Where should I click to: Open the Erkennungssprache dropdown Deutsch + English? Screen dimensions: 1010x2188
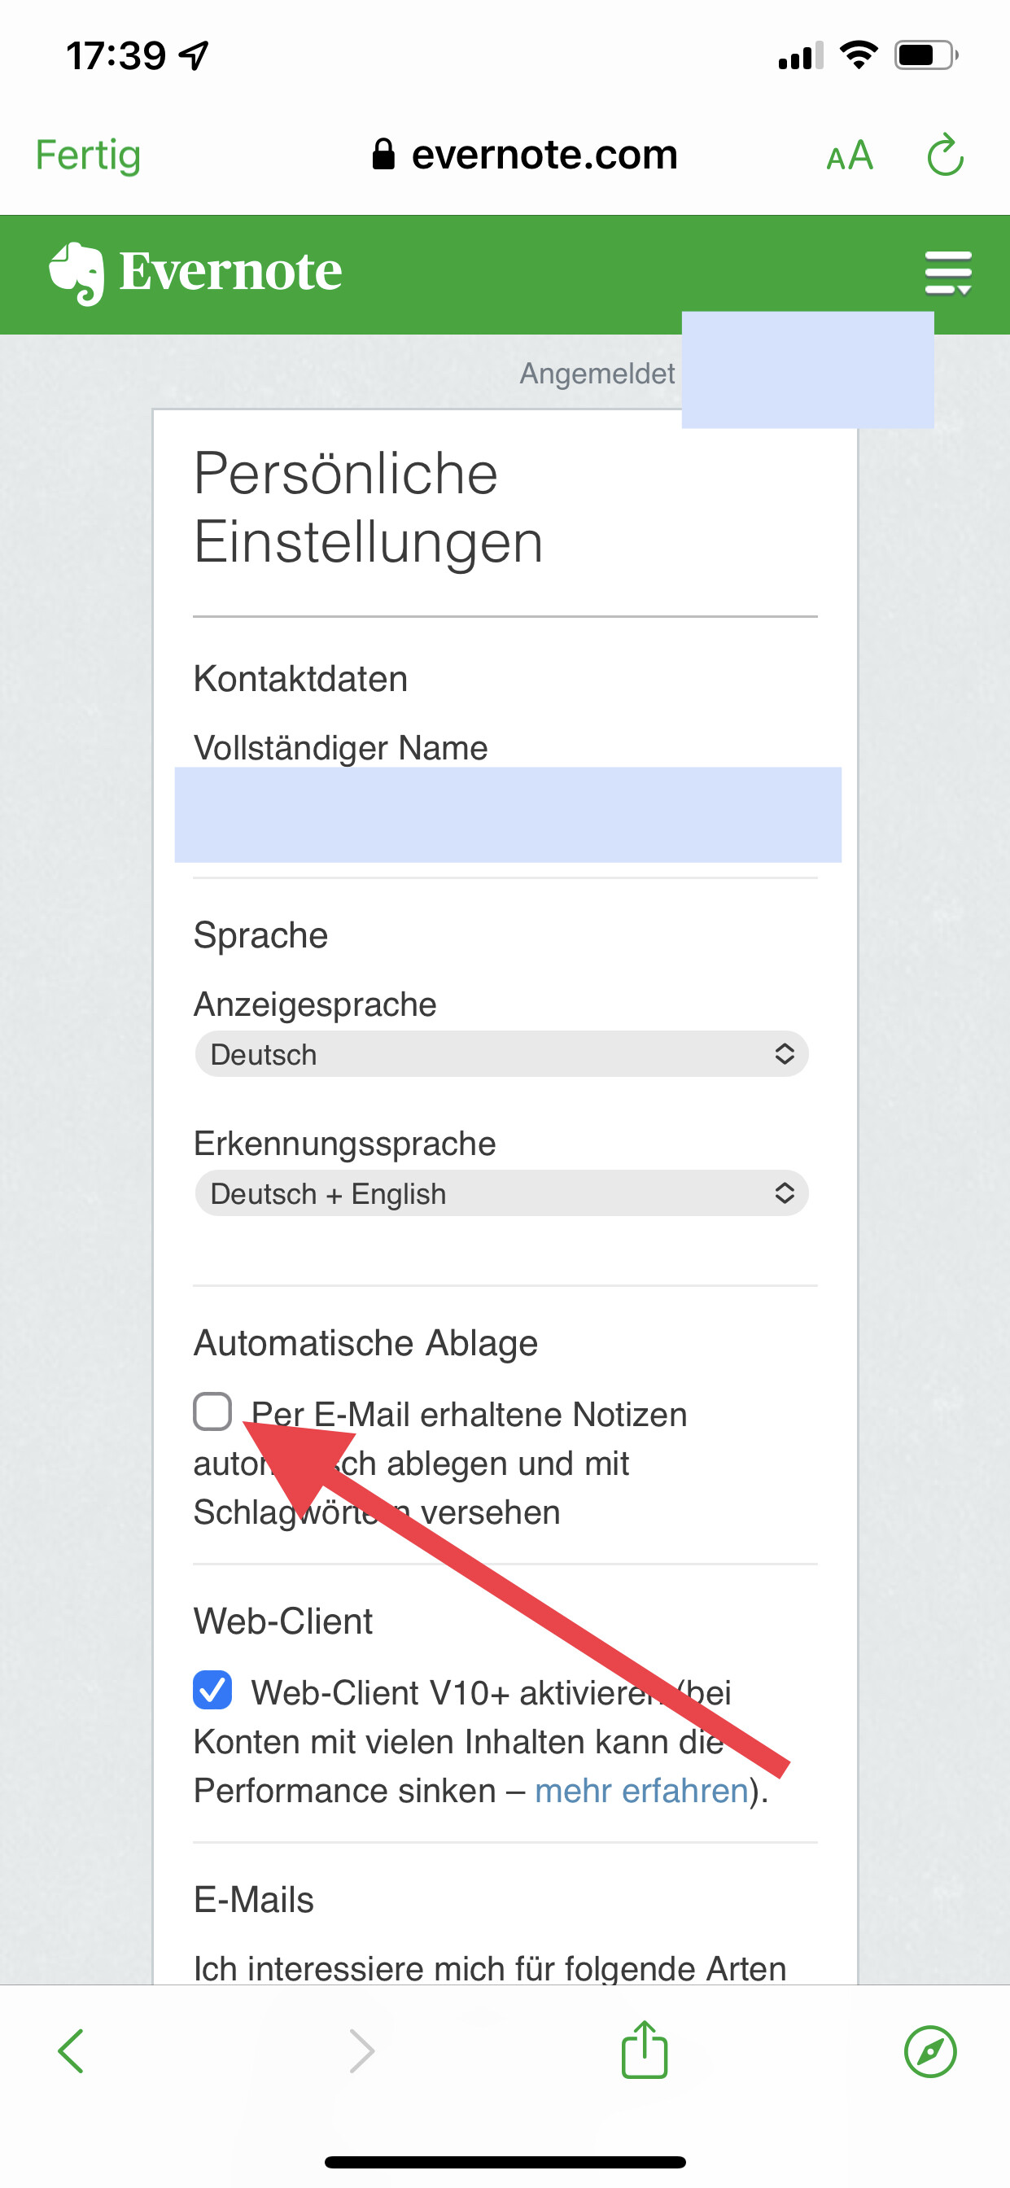pos(501,1193)
